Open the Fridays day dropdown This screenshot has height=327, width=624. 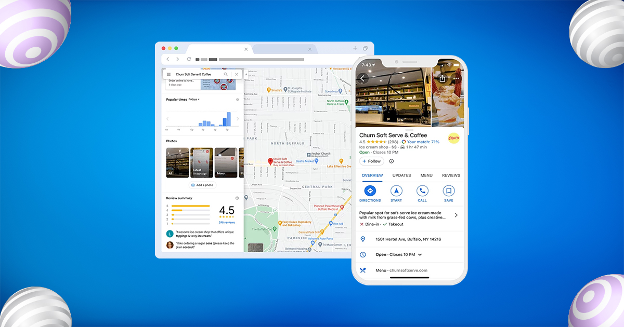194,99
